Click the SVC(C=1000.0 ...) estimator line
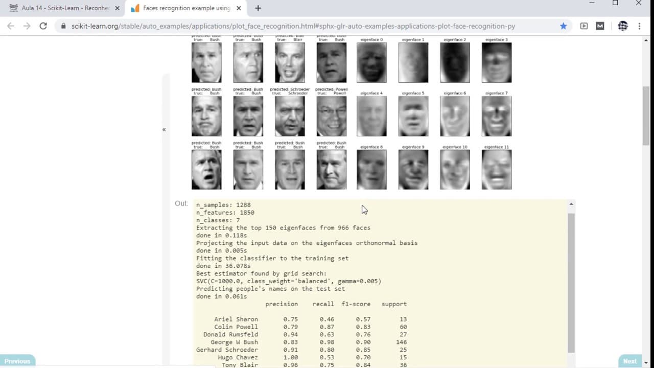 point(289,281)
